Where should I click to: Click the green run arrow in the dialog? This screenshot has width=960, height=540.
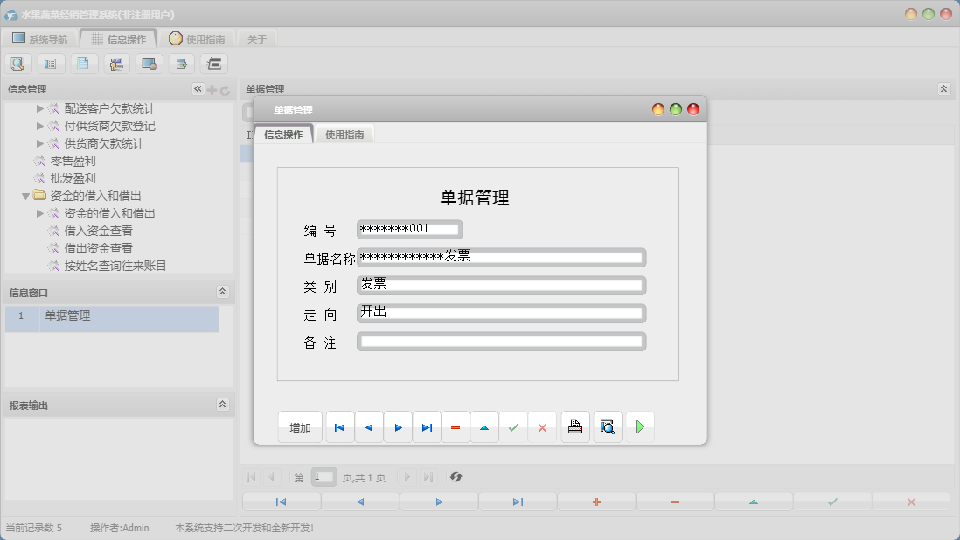click(639, 426)
